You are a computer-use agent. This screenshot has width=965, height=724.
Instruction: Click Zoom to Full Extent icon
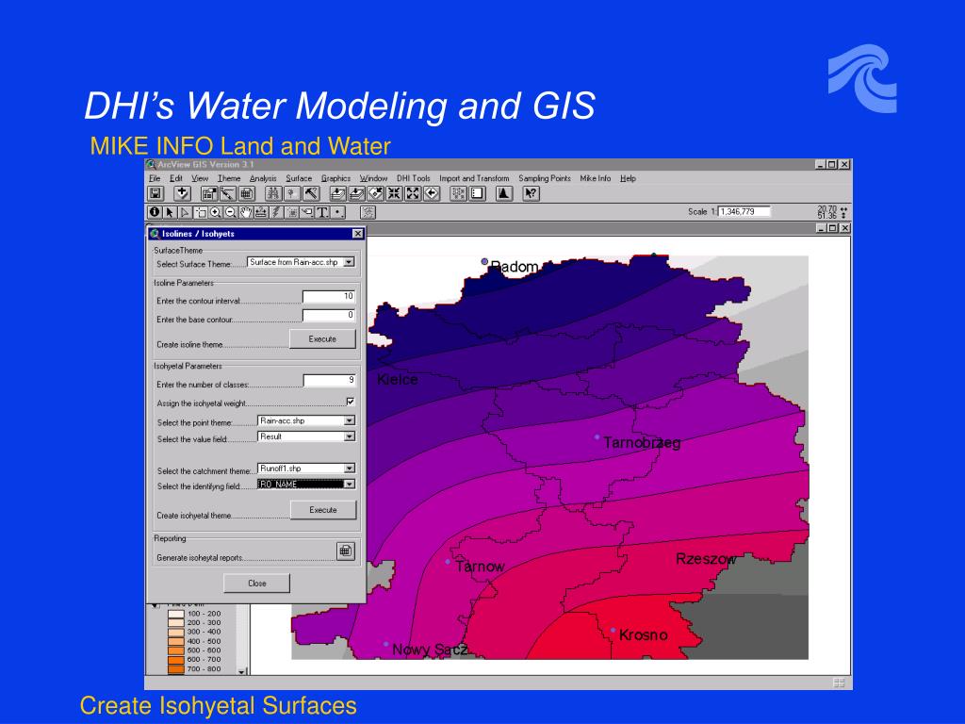338,193
